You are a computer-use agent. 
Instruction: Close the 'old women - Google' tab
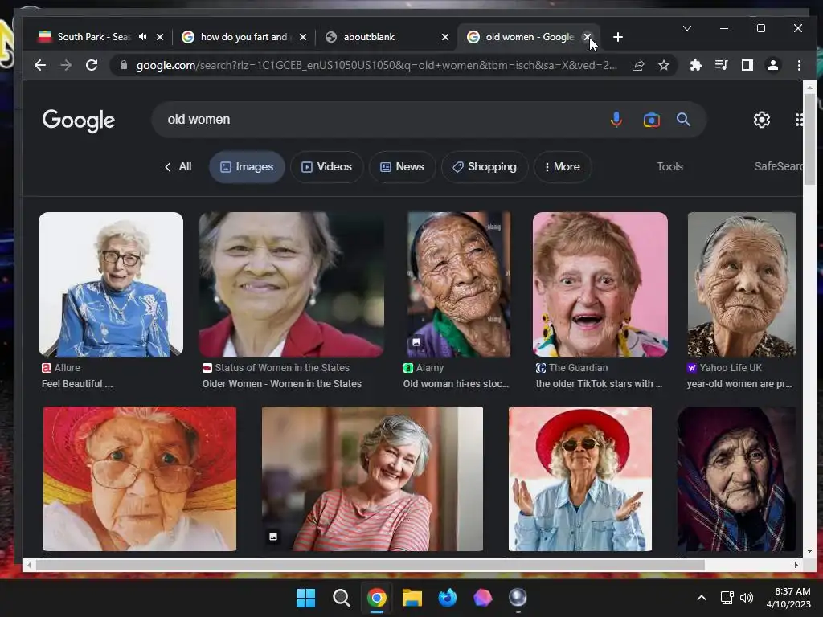pyautogui.click(x=588, y=37)
